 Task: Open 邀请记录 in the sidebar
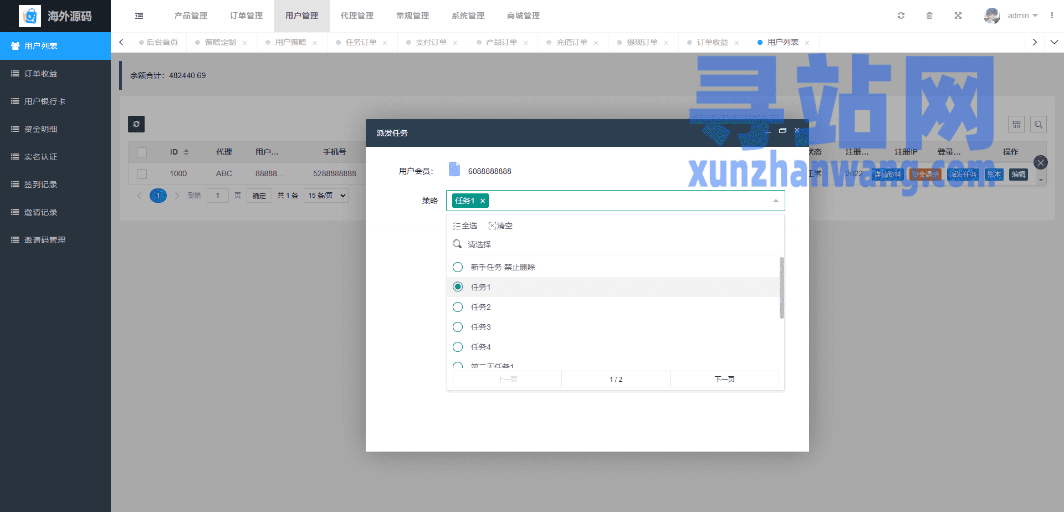(55, 212)
